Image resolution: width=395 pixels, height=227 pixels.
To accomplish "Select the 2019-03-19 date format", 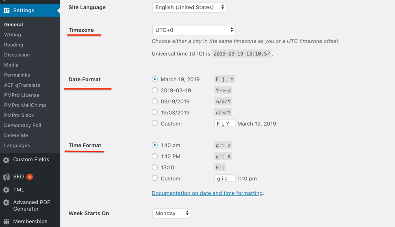I will point(155,90).
